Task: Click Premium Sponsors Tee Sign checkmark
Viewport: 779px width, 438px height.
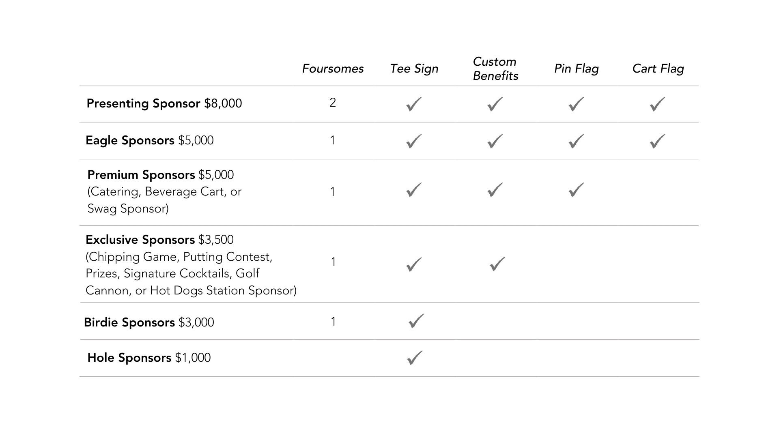Action: pyautogui.click(x=414, y=190)
